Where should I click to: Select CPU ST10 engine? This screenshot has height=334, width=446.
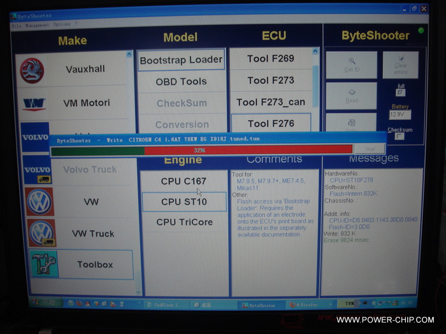point(184,202)
